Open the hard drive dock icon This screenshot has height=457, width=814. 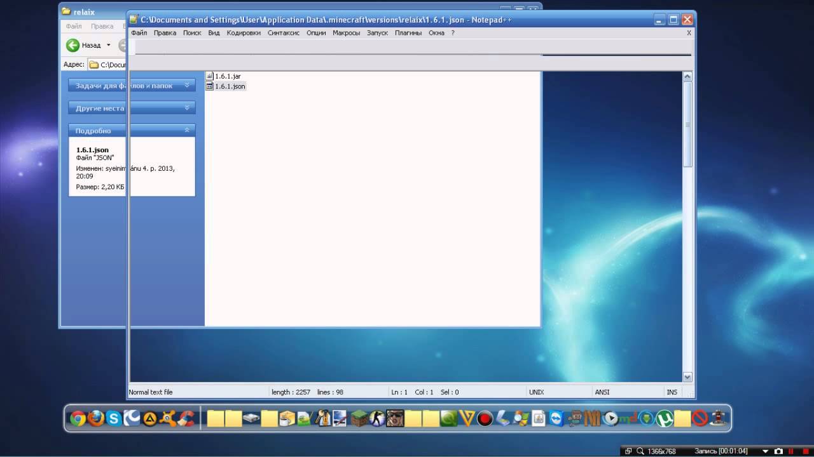pyautogui.click(x=252, y=419)
